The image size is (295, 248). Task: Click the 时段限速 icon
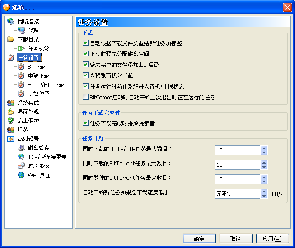21,166
